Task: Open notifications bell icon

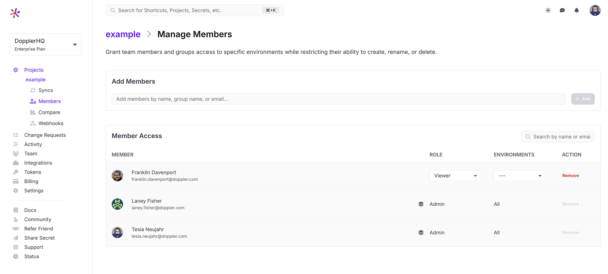Action: click(577, 10)
